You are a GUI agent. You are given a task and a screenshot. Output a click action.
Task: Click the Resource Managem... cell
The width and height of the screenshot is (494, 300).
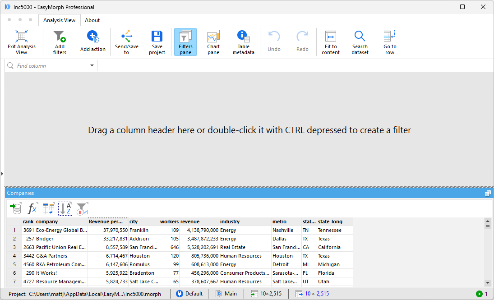pyautogui.click(x=61, y=281)
